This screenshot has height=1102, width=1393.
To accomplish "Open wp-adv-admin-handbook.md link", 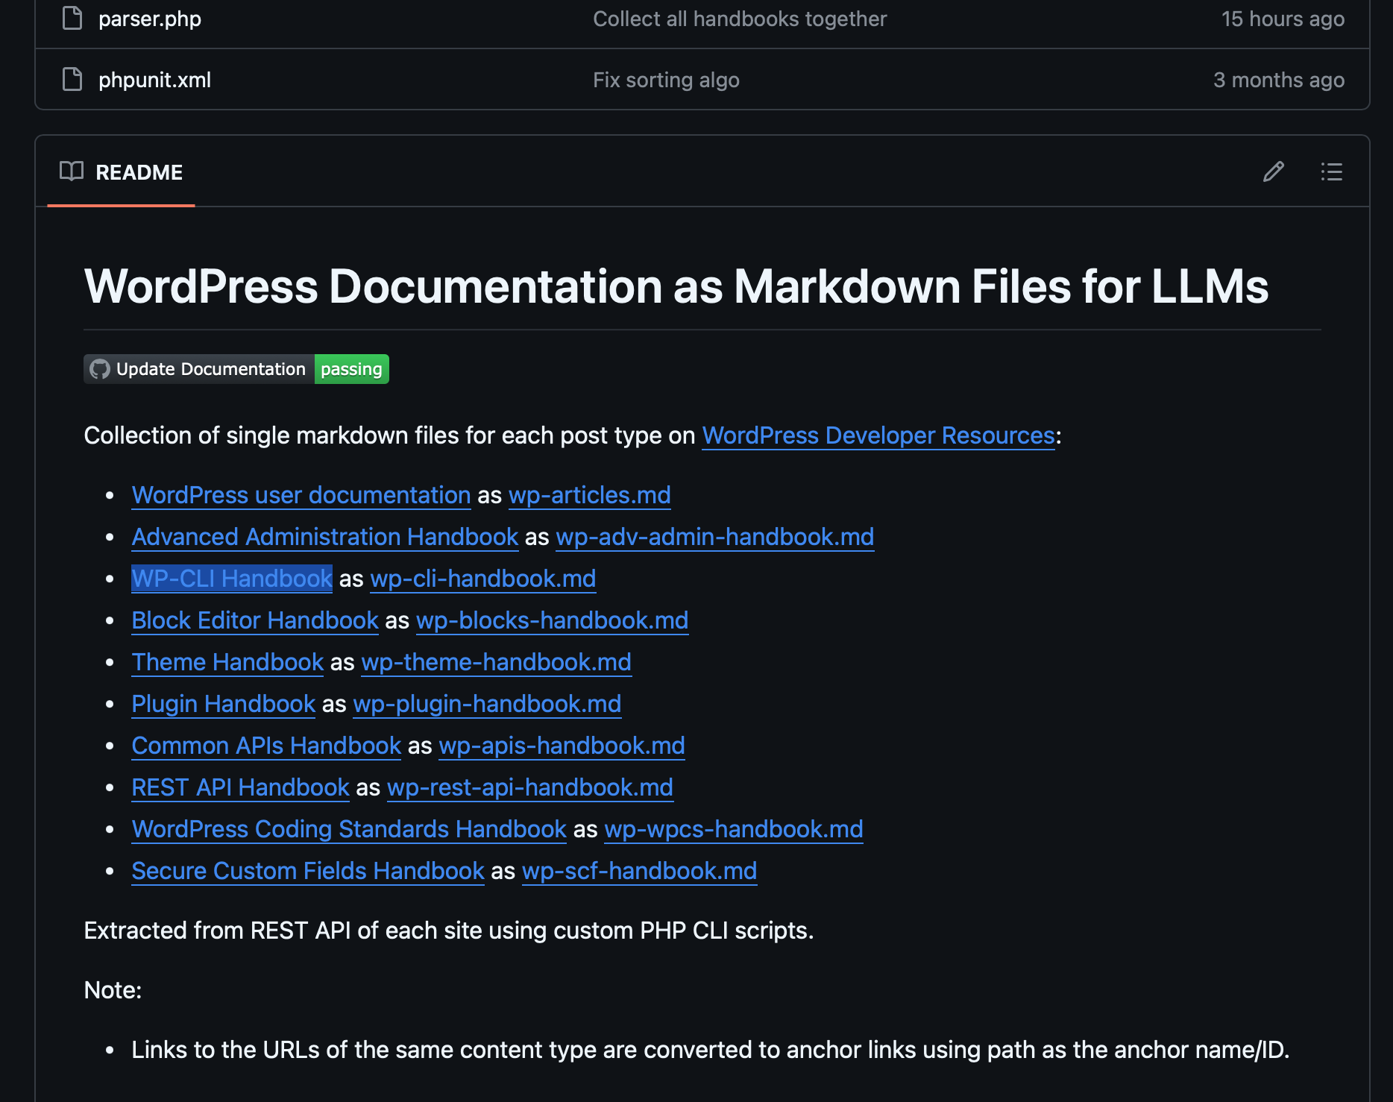I will 715,537.
